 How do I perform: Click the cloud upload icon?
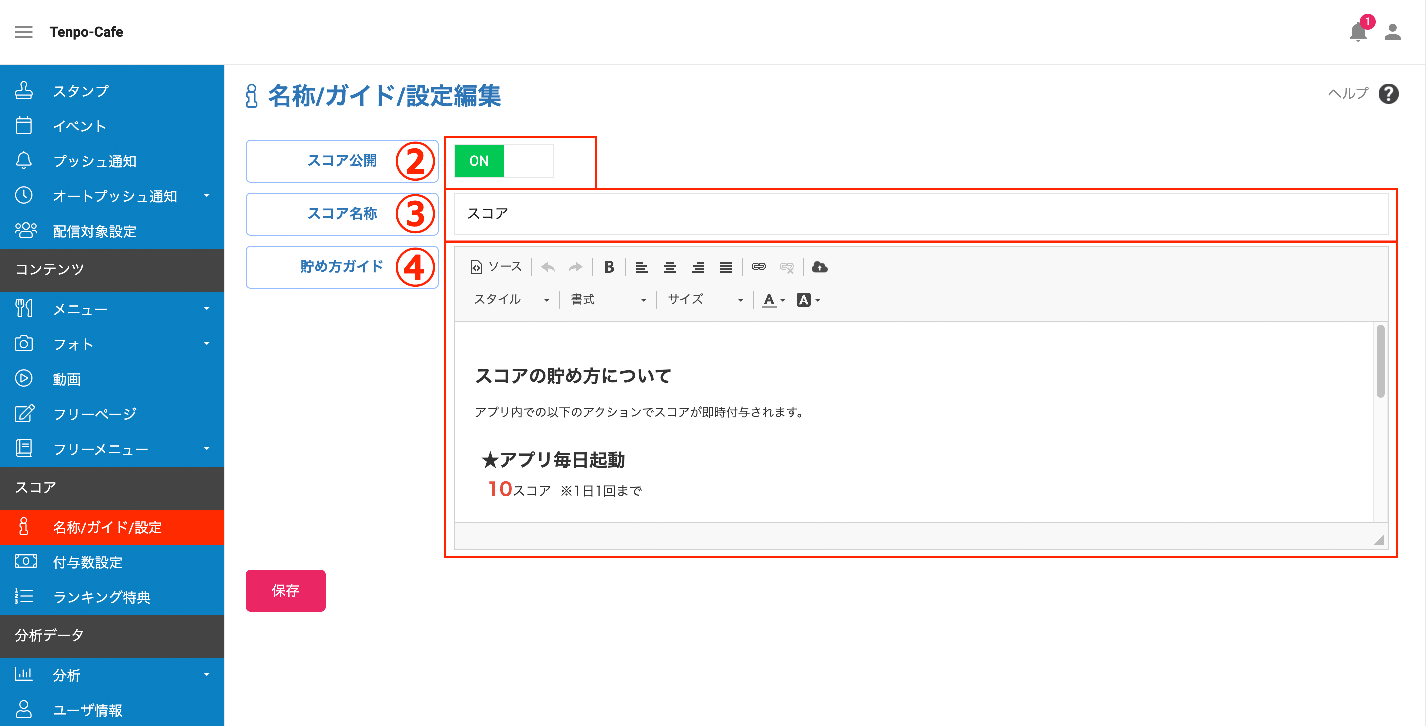point(820,267)
